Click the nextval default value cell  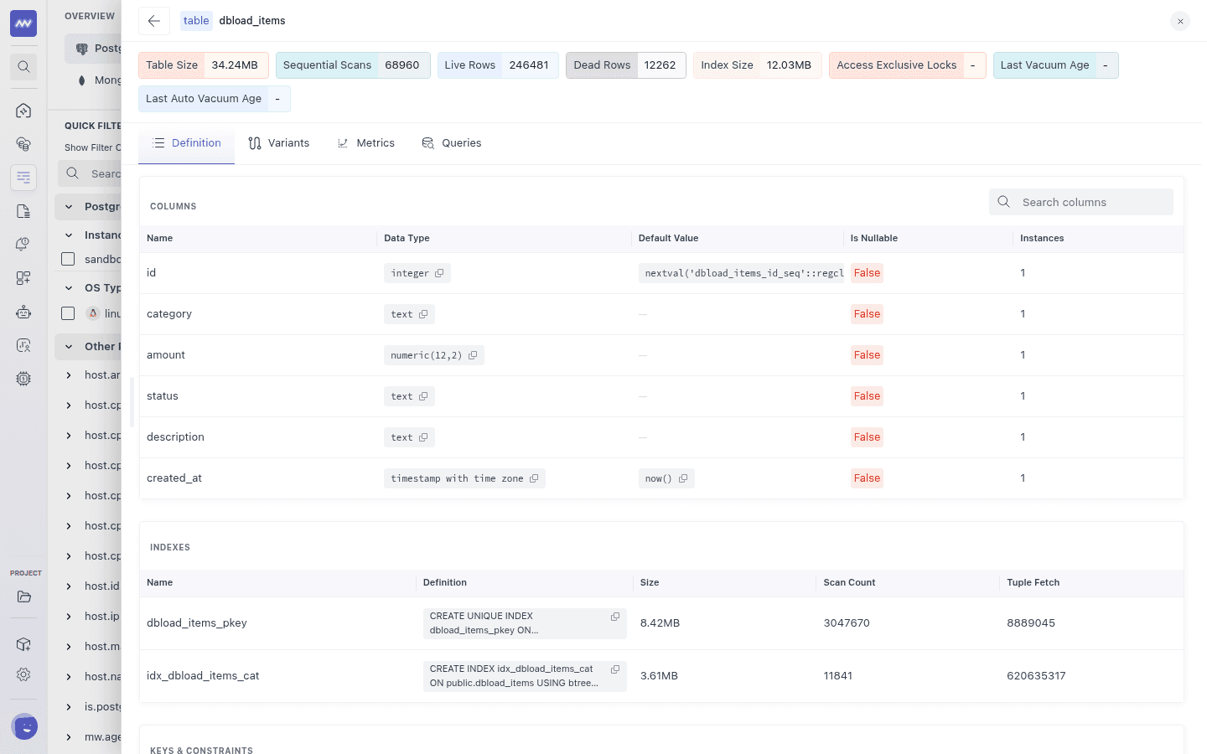pos(741,273)
